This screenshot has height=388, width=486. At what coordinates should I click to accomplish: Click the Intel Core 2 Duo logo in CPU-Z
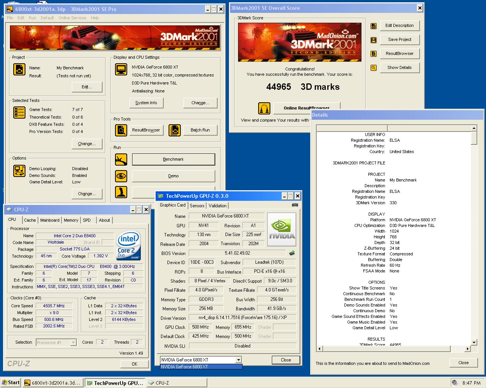[128, 246]
